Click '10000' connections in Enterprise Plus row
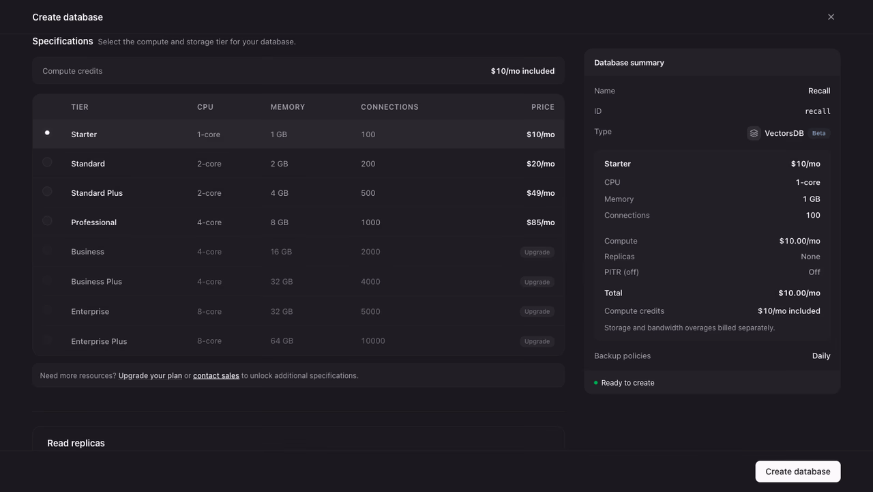Viewport: 873px width, 492px height. [373, 341]
